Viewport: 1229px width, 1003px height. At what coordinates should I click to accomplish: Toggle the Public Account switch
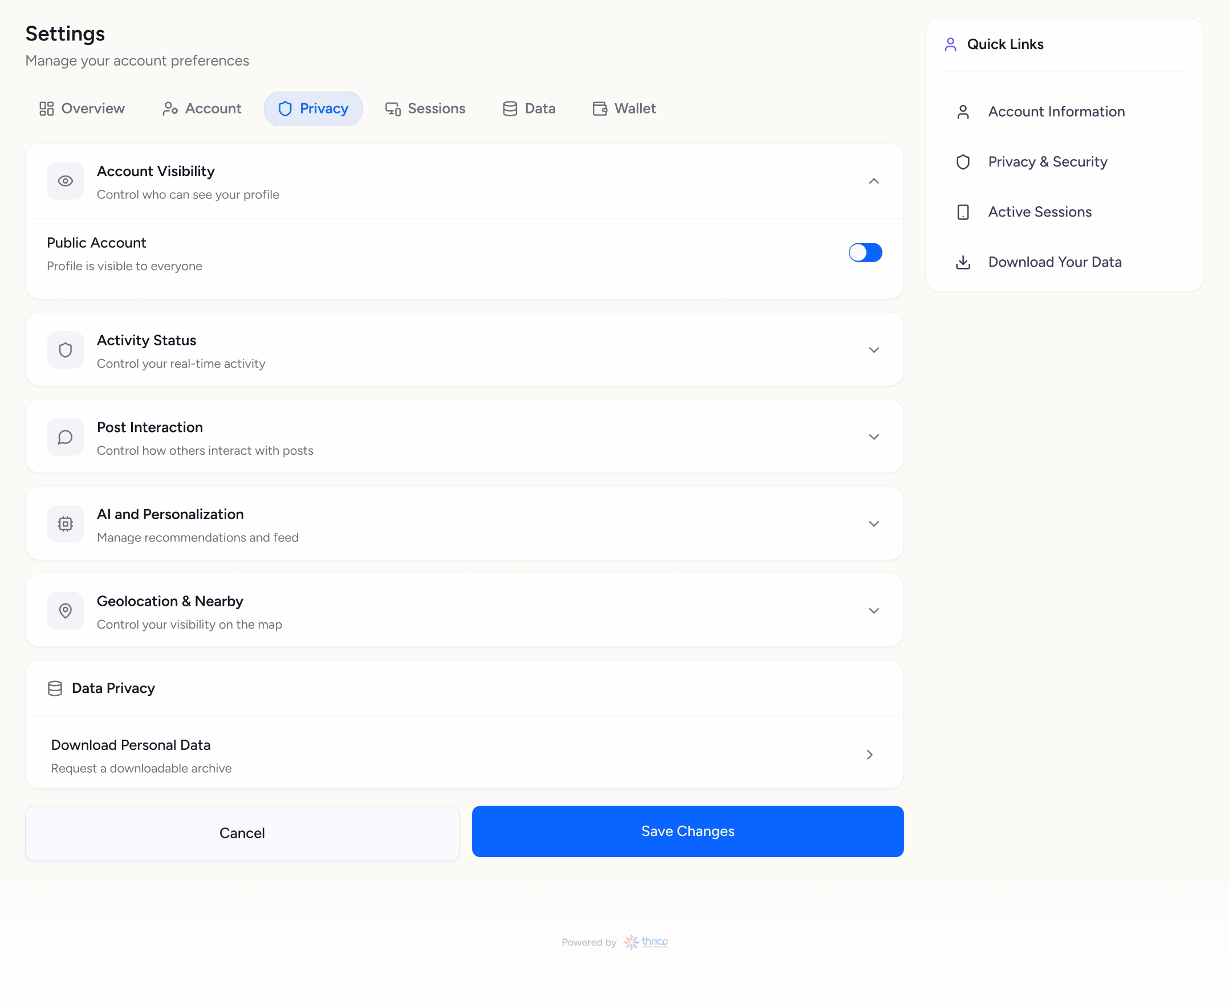coord(865,252)
